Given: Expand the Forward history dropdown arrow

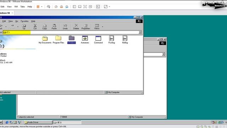Looking at the screenshot, I should 18,27.
